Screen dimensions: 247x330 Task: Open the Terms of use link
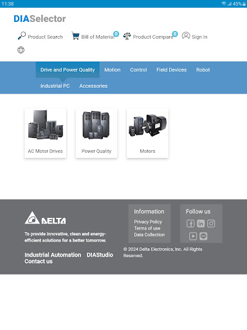[147, 228]
